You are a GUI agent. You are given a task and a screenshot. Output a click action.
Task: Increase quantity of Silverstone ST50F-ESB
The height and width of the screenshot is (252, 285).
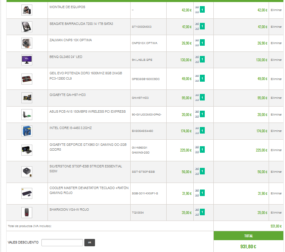tap(197, 169)
